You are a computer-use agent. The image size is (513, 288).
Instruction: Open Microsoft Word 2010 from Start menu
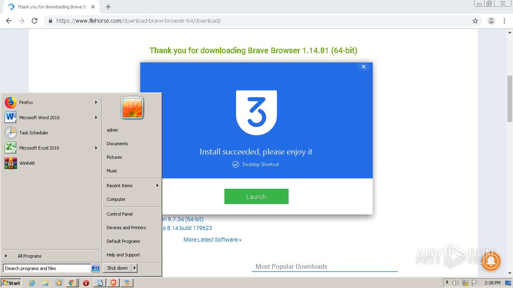point(50,118)
